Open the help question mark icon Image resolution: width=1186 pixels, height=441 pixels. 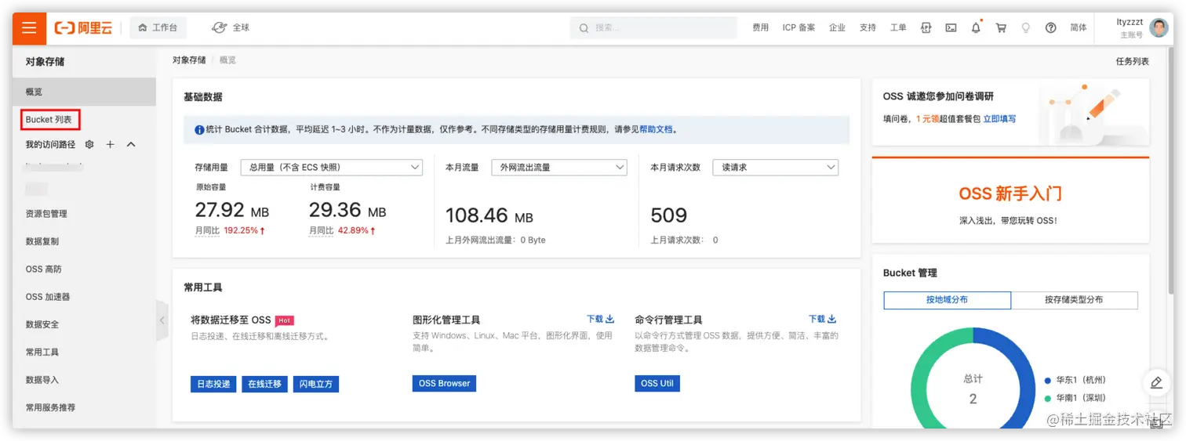click(x=1050, y=27)
